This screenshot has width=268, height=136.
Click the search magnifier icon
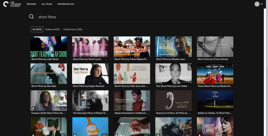(31, 17)
